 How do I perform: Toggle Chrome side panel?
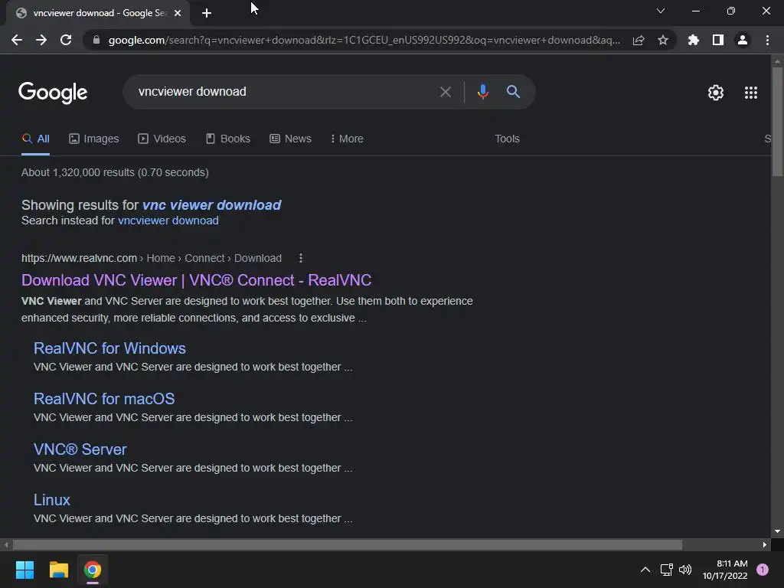tap(718, 40)
